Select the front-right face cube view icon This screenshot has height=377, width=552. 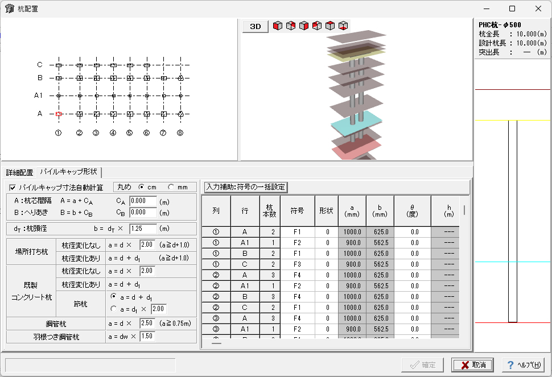(x=304, y=26)
